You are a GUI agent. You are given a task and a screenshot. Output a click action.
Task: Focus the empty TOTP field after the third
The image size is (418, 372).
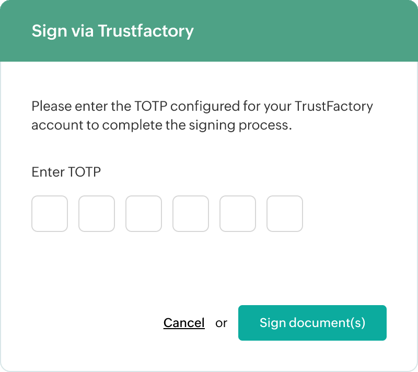point(191,214)
